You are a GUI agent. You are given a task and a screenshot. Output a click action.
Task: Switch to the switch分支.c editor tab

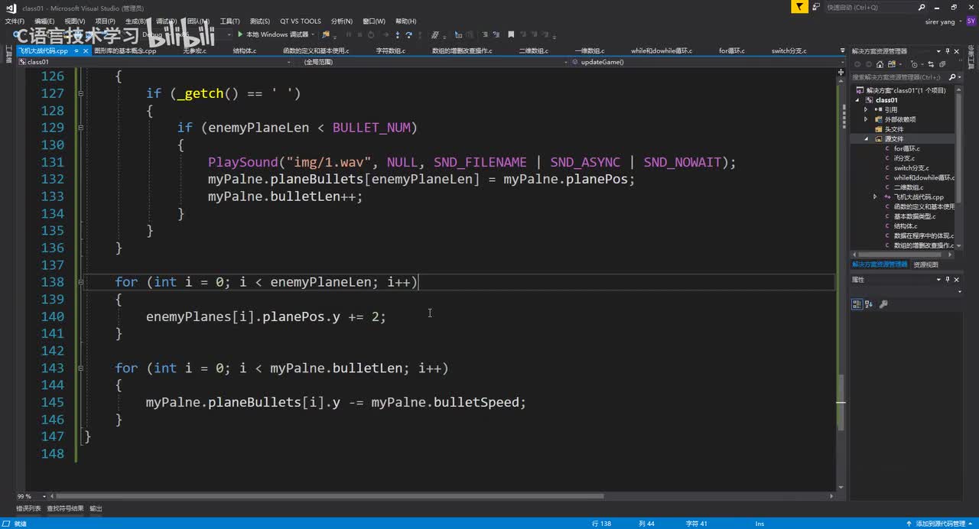tap(789, 51)
